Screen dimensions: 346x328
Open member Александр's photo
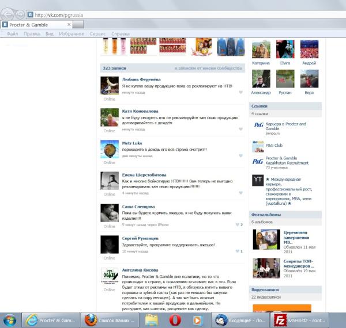point(261,79)
